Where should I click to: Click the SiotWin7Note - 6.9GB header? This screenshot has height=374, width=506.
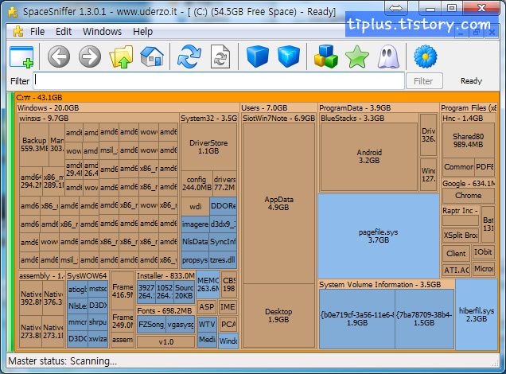(278, 118)
